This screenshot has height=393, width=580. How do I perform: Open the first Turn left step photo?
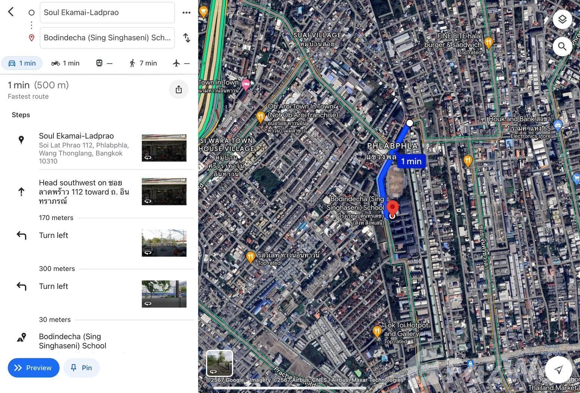point(164,243)
